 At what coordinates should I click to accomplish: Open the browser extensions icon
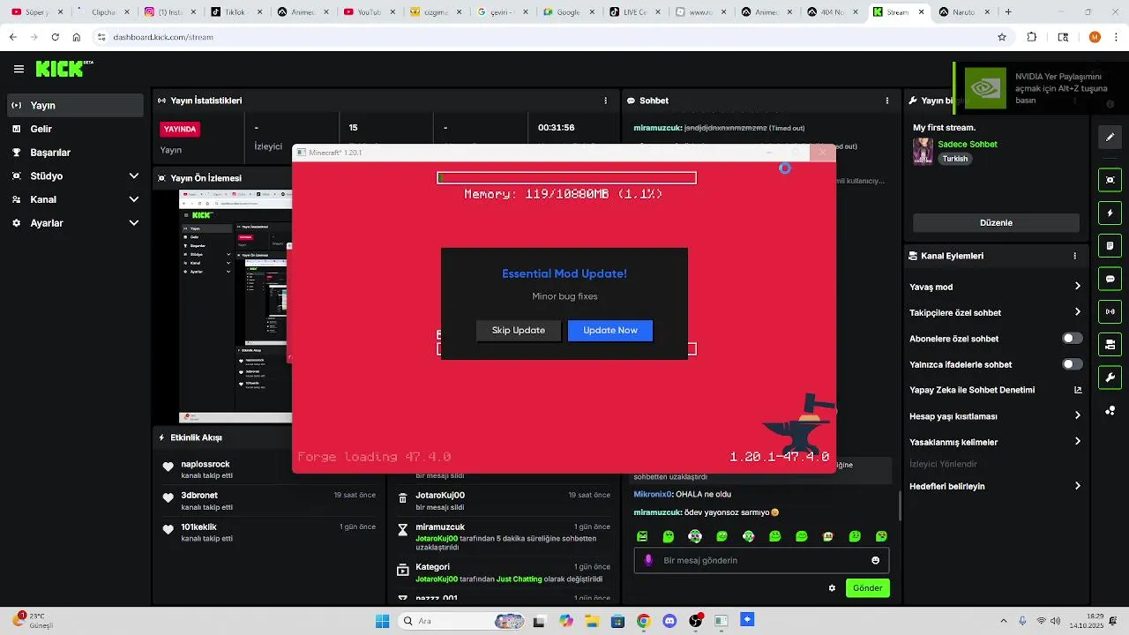click(x=1032, y=37)
